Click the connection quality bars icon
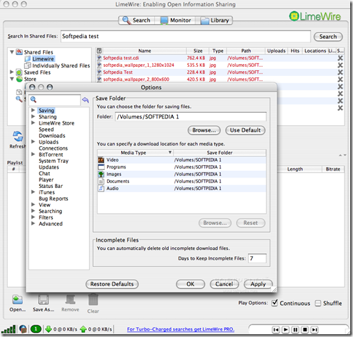353x337 pixels. pos(8,329)
